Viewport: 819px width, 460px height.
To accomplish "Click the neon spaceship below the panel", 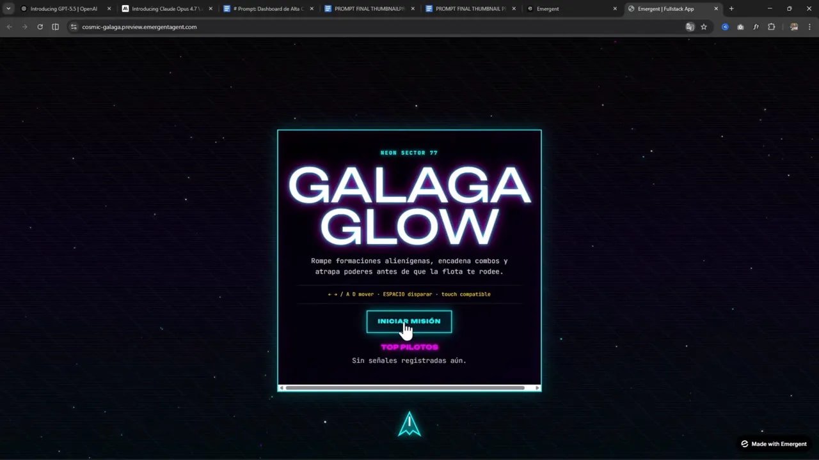I will point(409,424).
